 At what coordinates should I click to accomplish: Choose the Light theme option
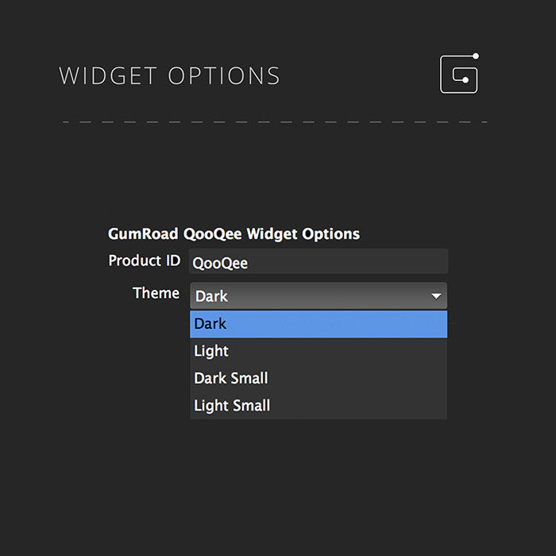pos(319,351)
